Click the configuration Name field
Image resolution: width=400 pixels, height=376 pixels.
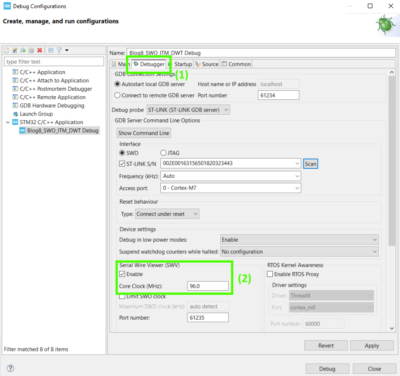pos(261,53)
